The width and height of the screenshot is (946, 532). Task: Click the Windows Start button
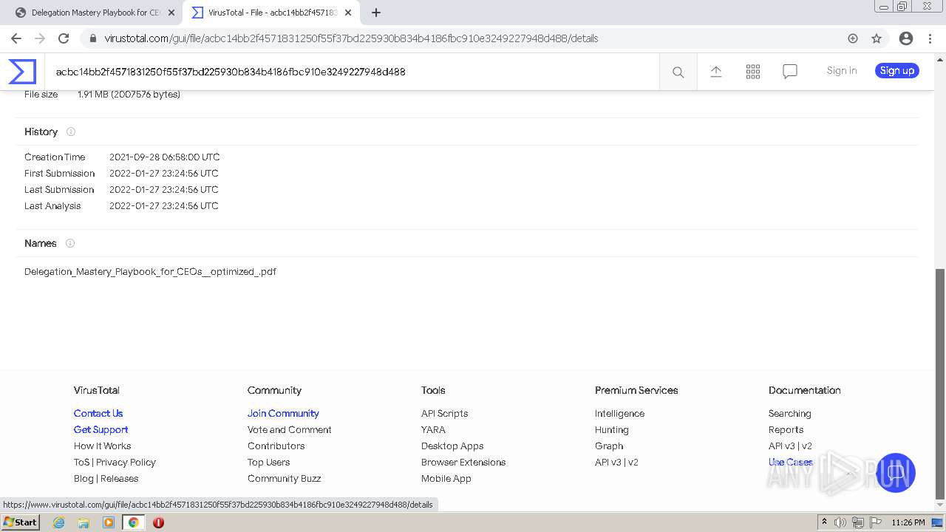click(21, 522)
